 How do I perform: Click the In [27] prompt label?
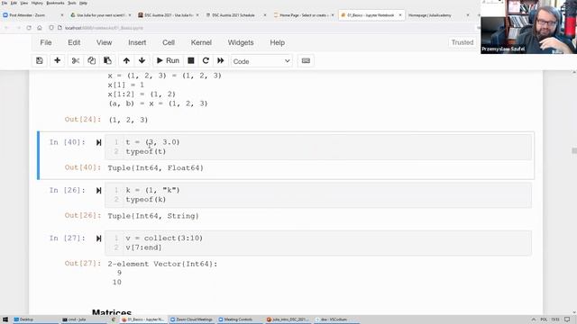pyautogui.click(x=68, y=238)
